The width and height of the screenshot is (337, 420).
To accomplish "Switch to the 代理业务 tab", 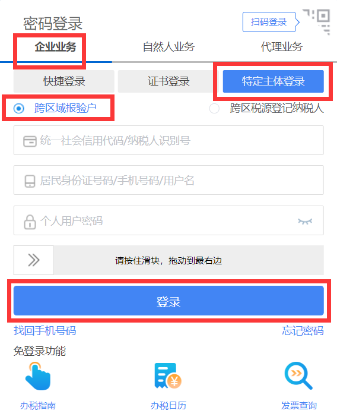I will [x=281, y=47].
